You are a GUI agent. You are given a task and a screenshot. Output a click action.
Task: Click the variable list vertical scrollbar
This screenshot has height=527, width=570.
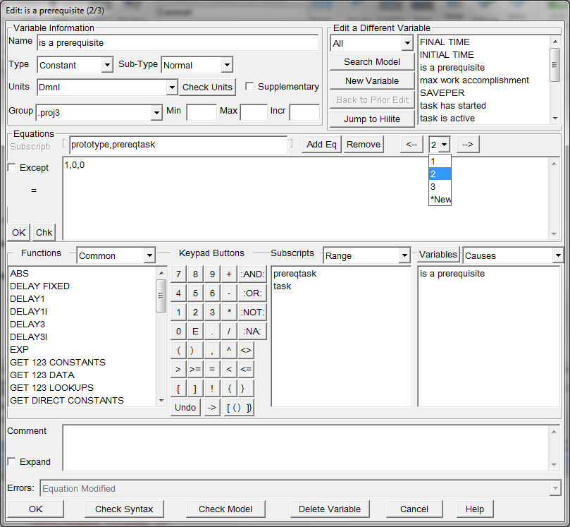(x=555, y=80)
